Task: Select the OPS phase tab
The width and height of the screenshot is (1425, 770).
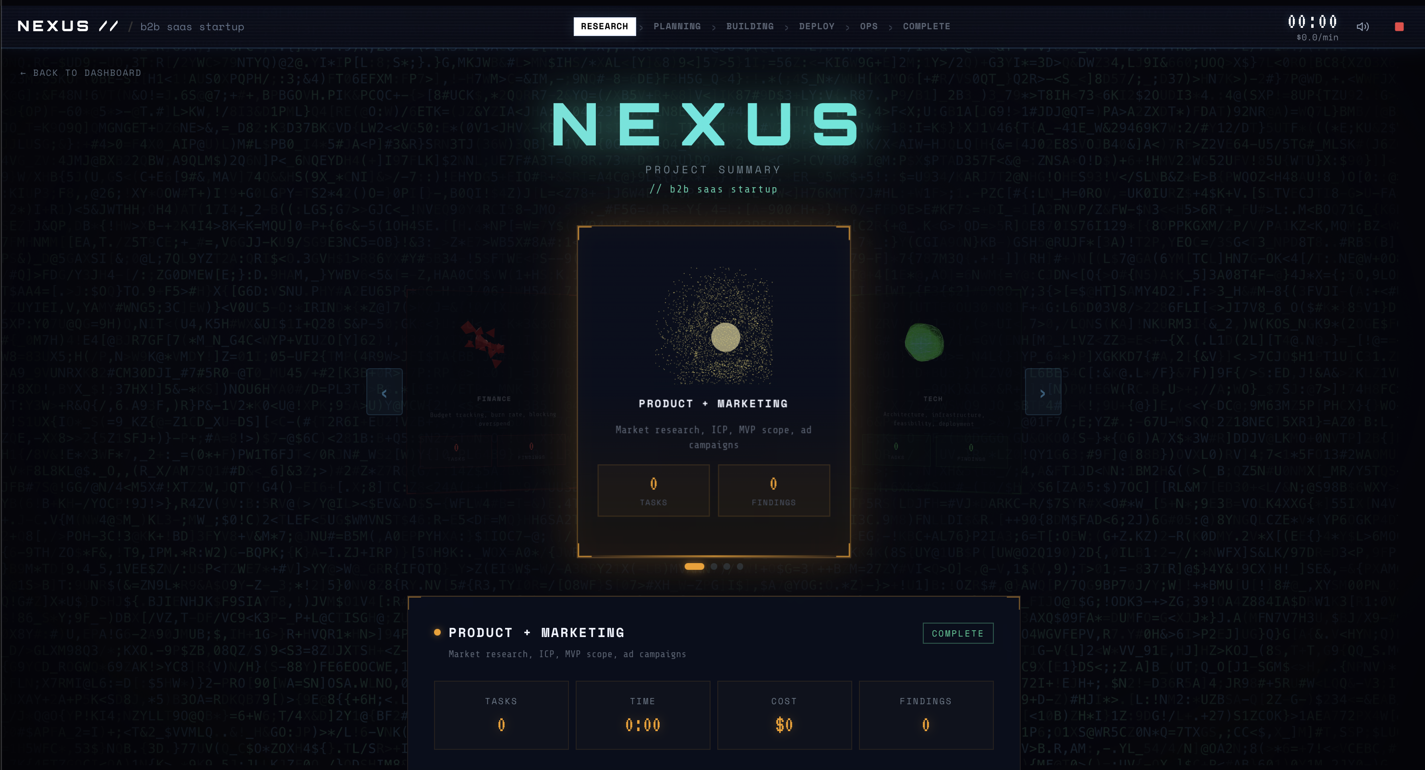Action: (869, 26)
